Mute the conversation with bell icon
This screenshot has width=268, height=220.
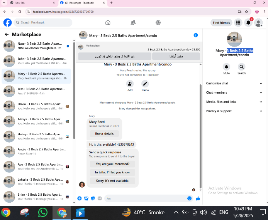pyautogui.click(x=226, y=67)
